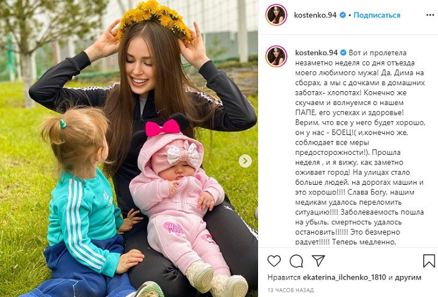This screenshot has height=297, width=438.
Task: Click verified badge in header
Action: (343, 15)
